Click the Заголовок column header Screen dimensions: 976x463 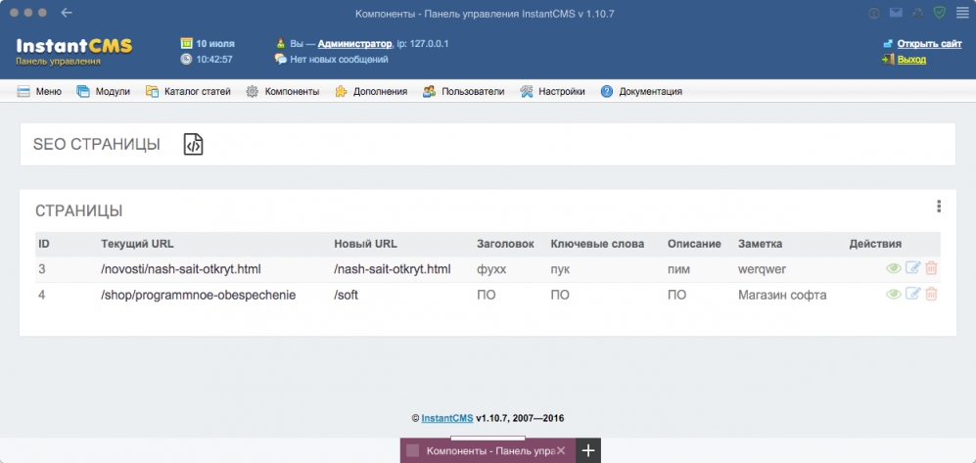click(505, 244)
